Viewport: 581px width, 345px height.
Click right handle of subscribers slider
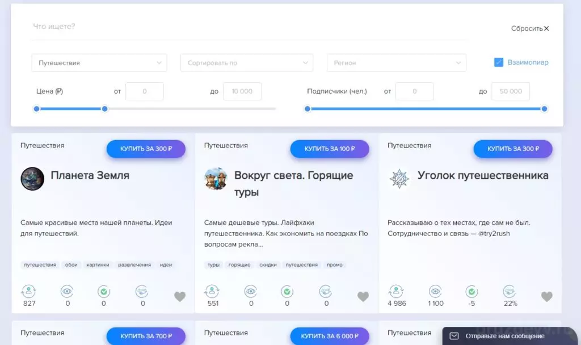tap(544, 109)
